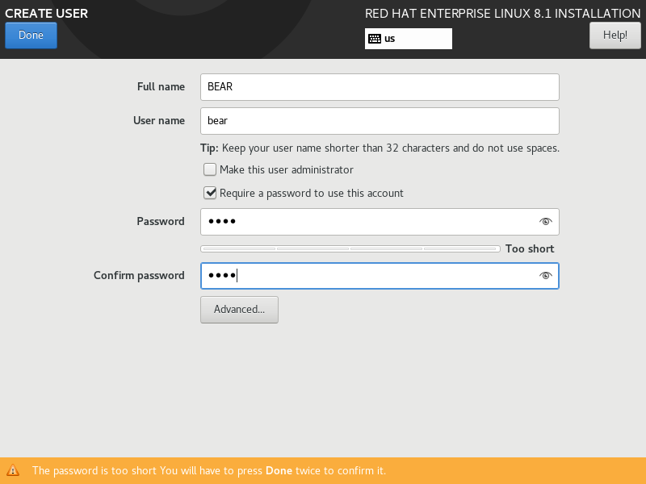
Task: Click the Too short strength label
Action: (x=530, y=248)
